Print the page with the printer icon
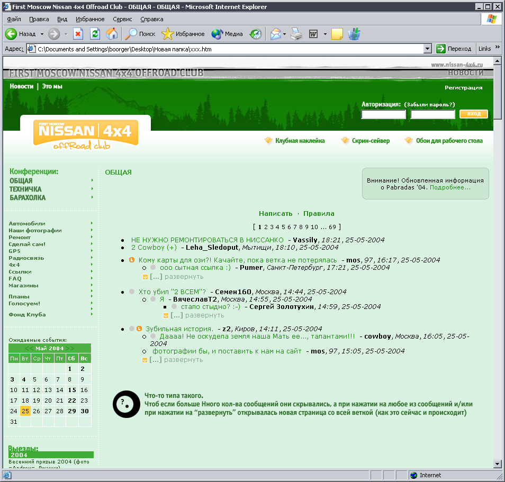 (x=296, y=34)
